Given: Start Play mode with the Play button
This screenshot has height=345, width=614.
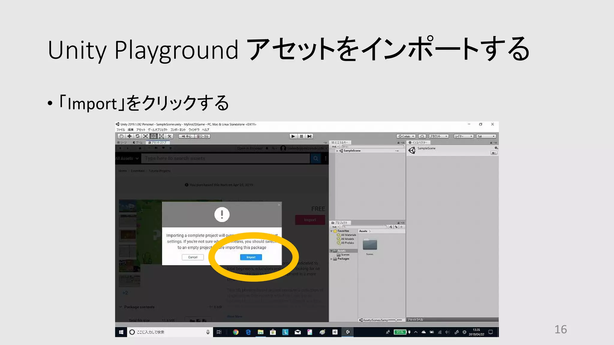Looking at the screenshot, I should (293, 136).
